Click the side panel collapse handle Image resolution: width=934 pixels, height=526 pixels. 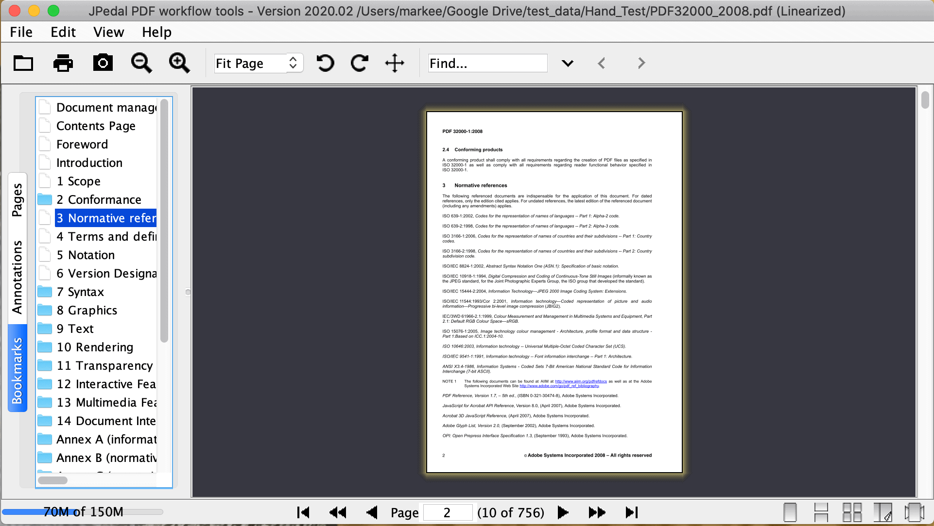tap(188, 292)
